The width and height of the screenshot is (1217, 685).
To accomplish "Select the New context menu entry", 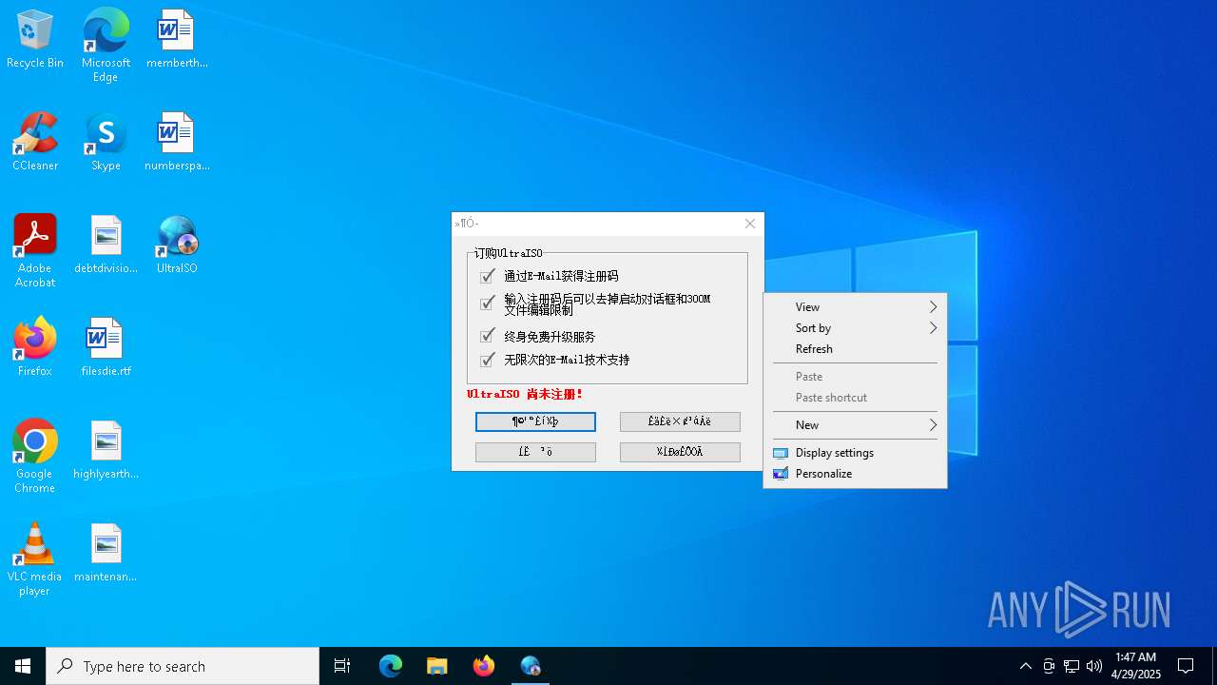I will click(855, 425).
